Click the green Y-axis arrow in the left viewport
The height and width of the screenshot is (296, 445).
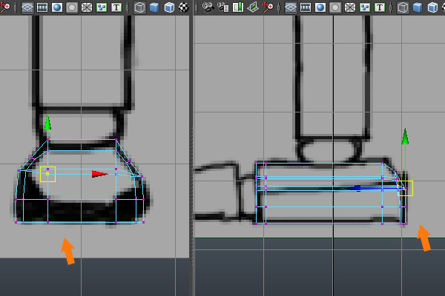tap(47, 122)
